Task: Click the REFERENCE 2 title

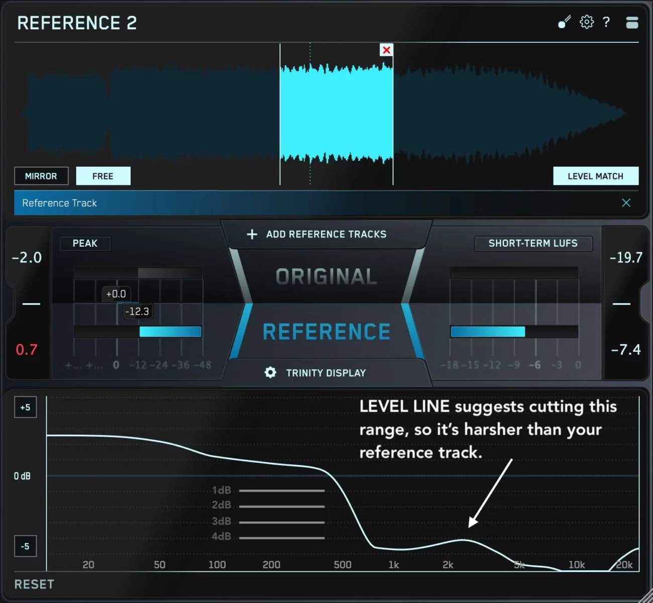Action: tap(77, 23)
